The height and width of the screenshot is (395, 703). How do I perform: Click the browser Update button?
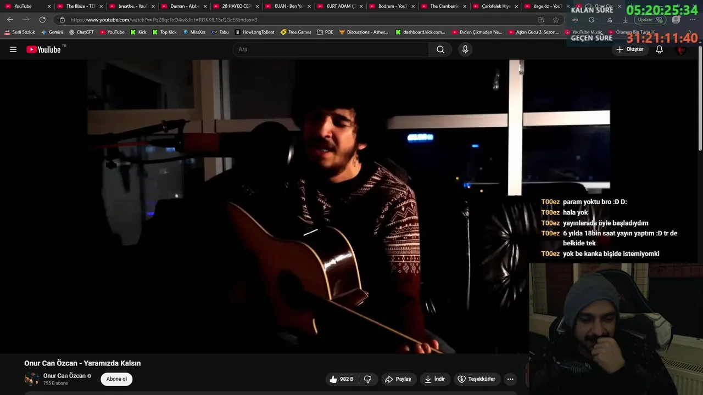click(x=650, y=20)
